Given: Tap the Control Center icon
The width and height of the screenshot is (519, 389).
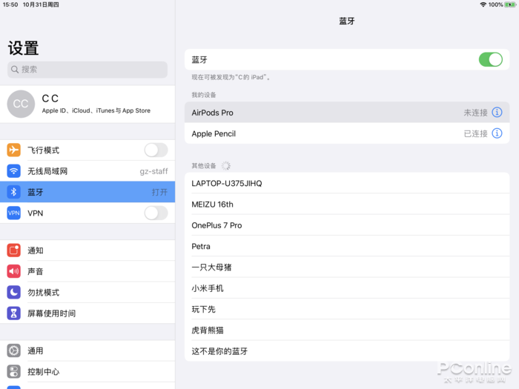Looking at the screenshot, I should (13, 372).
